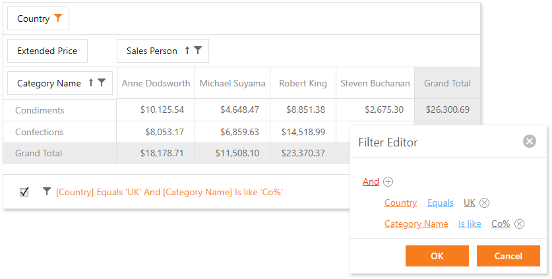Image resolution: width=552 pixels, height=279 pixels.
Task: Remove the Category Name Co% condition
Action: 519,224
